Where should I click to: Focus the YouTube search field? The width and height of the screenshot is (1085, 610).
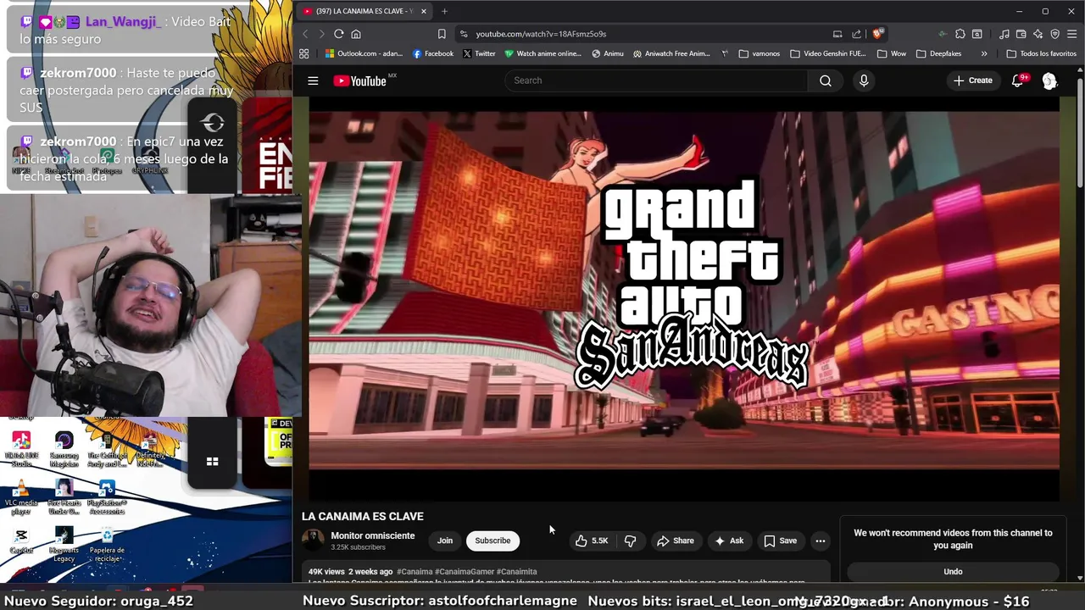[x=657, y=80]
